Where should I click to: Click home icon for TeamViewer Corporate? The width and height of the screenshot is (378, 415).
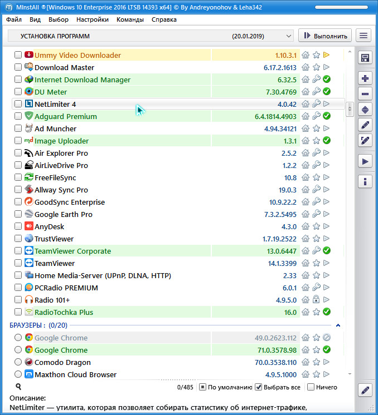point(306,251)
